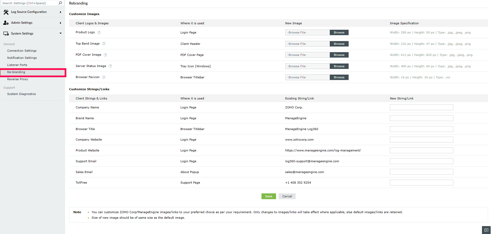
Task: Click the existing link www.zohocorp.com
Action: [x=299, y=140]
